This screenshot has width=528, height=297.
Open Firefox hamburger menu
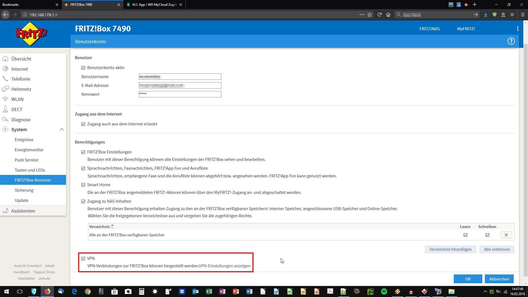[523, 15]
